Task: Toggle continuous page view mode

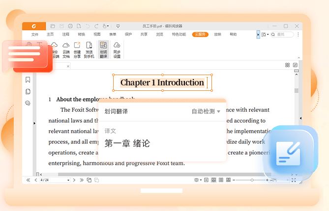Action: tap(213, 180)
